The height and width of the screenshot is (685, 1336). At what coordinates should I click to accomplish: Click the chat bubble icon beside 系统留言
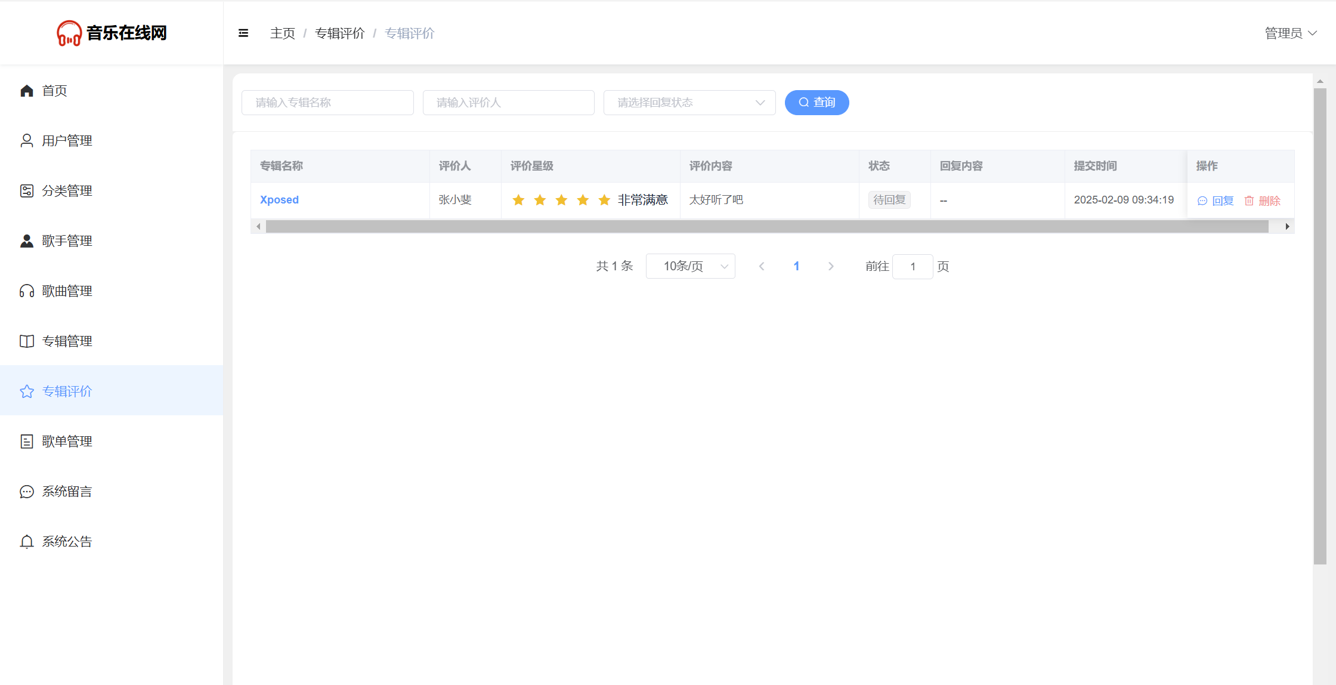[27, 492]
